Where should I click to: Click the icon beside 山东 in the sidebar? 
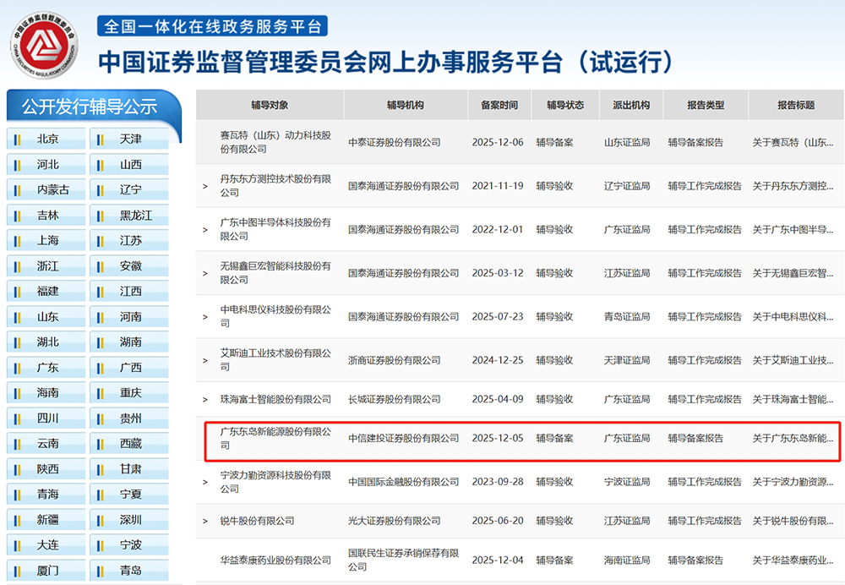(15, 316)
